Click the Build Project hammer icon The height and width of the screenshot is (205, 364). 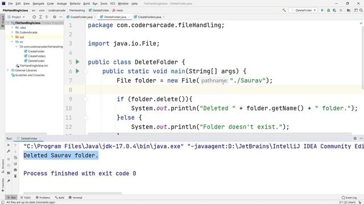click(284, 10)
